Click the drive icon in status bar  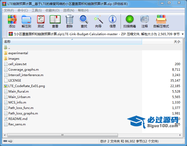coord(5,141)
